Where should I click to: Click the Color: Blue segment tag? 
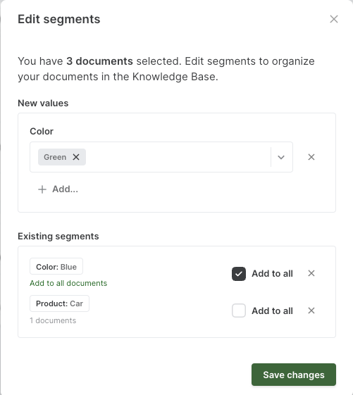click(x=56, y=266)
